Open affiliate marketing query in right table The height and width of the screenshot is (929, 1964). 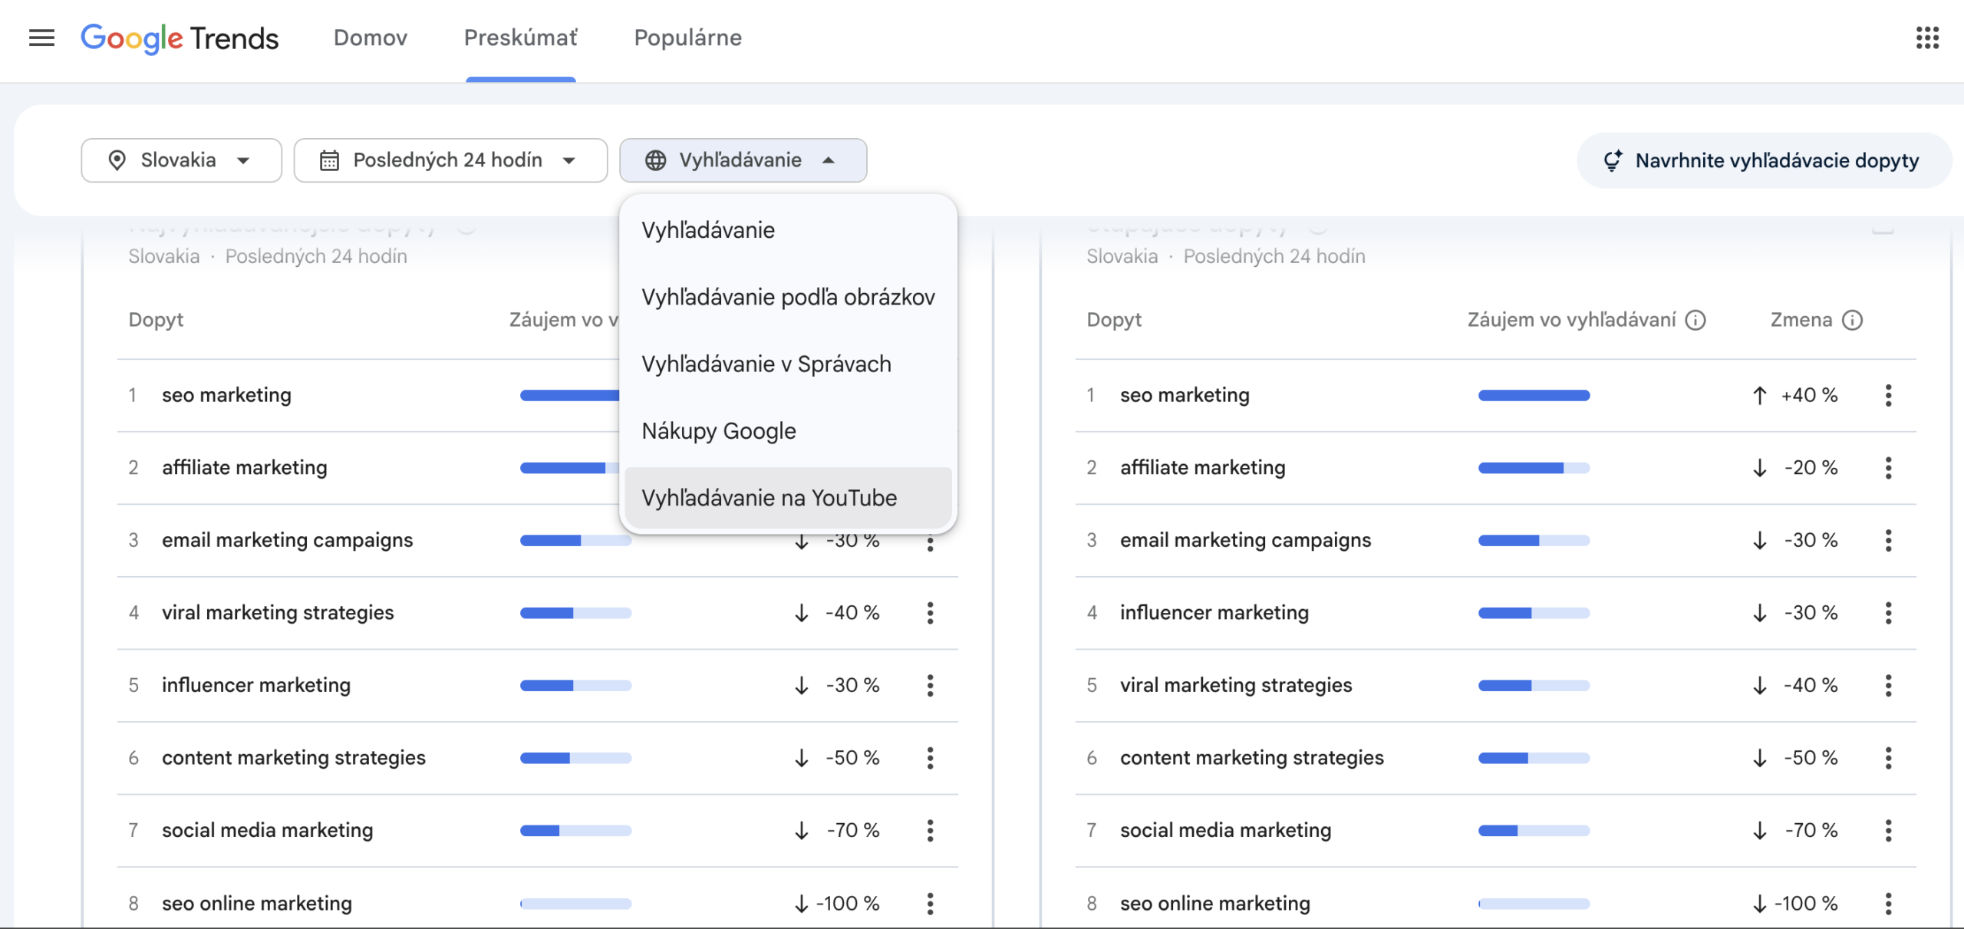[1202, 467]
